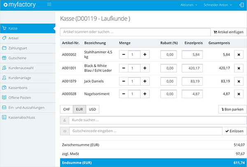The image size is (247, 167).
Task: Open Kassenabschluss in the sidebar
Action: point(28,117)
